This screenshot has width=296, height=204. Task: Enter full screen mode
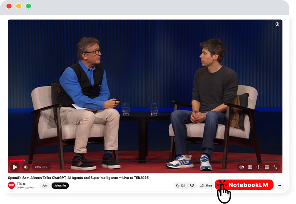(x=276, y=167)
